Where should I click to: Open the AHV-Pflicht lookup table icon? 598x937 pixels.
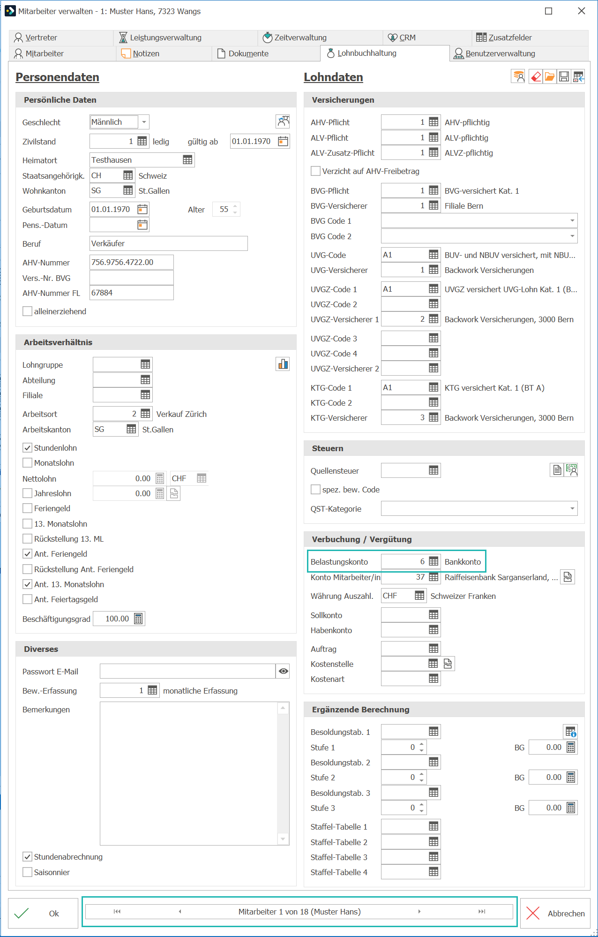(x=434, y=122)
